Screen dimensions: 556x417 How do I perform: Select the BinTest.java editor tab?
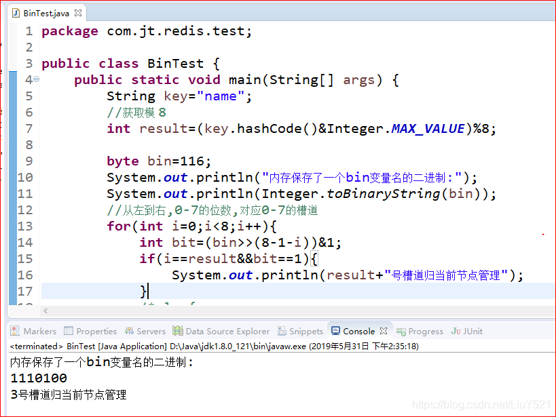[x=46, y=13]
